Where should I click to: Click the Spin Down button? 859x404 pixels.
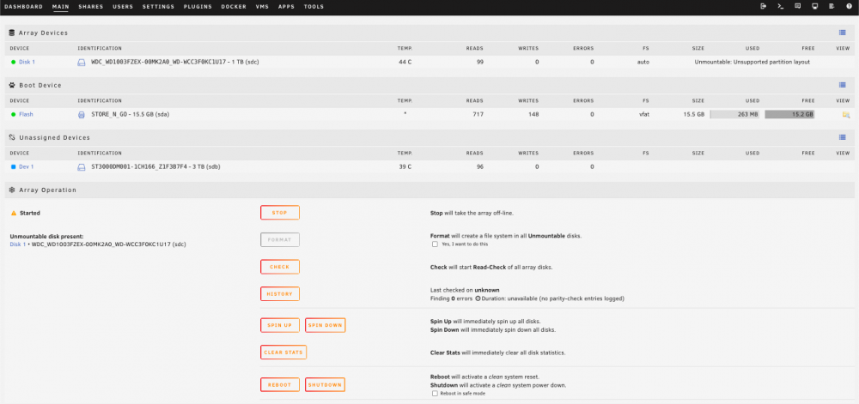point(326,325)
